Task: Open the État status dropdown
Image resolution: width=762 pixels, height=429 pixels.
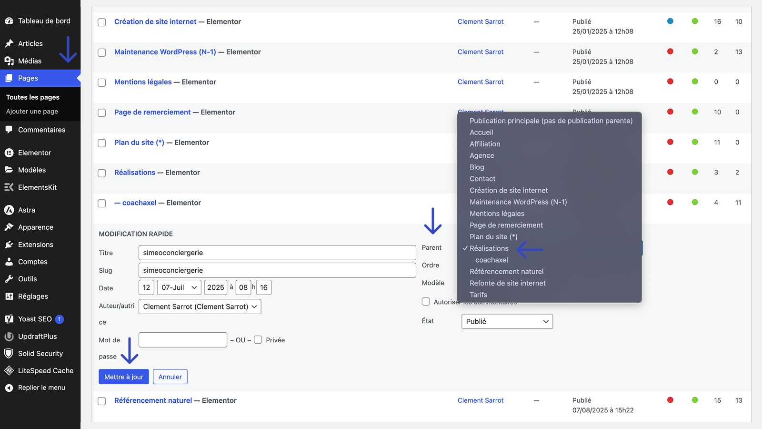Action: [x=507, y=321]
